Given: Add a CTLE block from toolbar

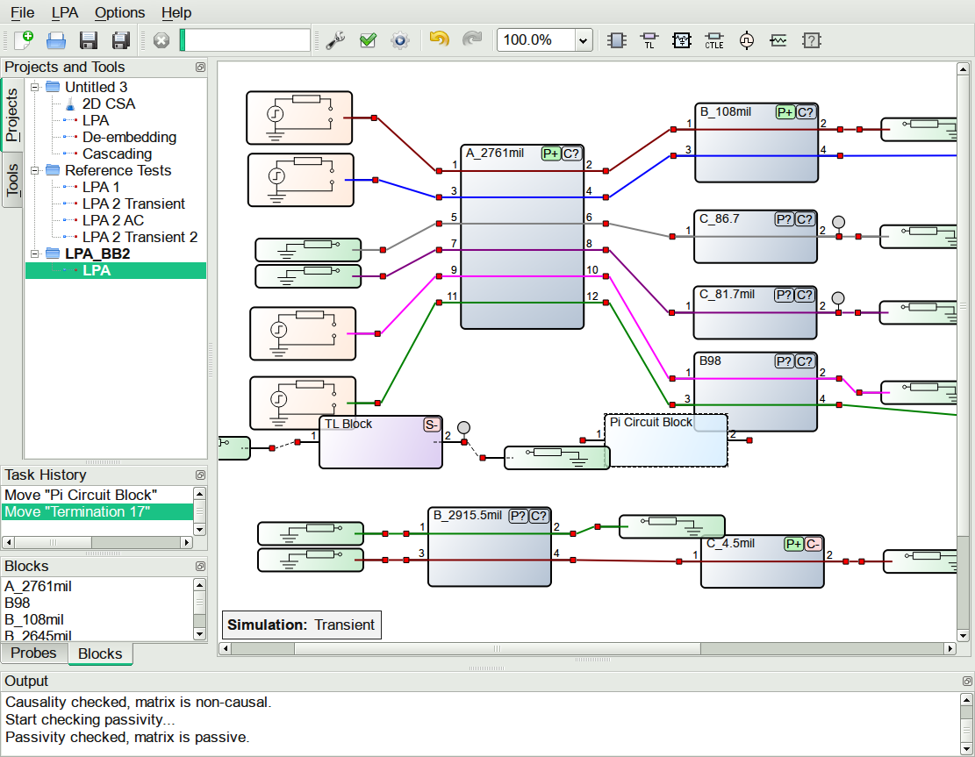Looking at the screenshot, I should pos(713,40).
